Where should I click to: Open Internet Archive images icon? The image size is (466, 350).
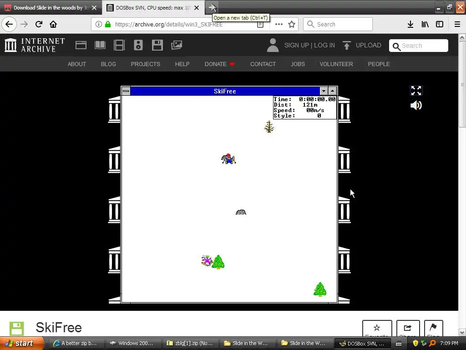(x=177, y=45)
